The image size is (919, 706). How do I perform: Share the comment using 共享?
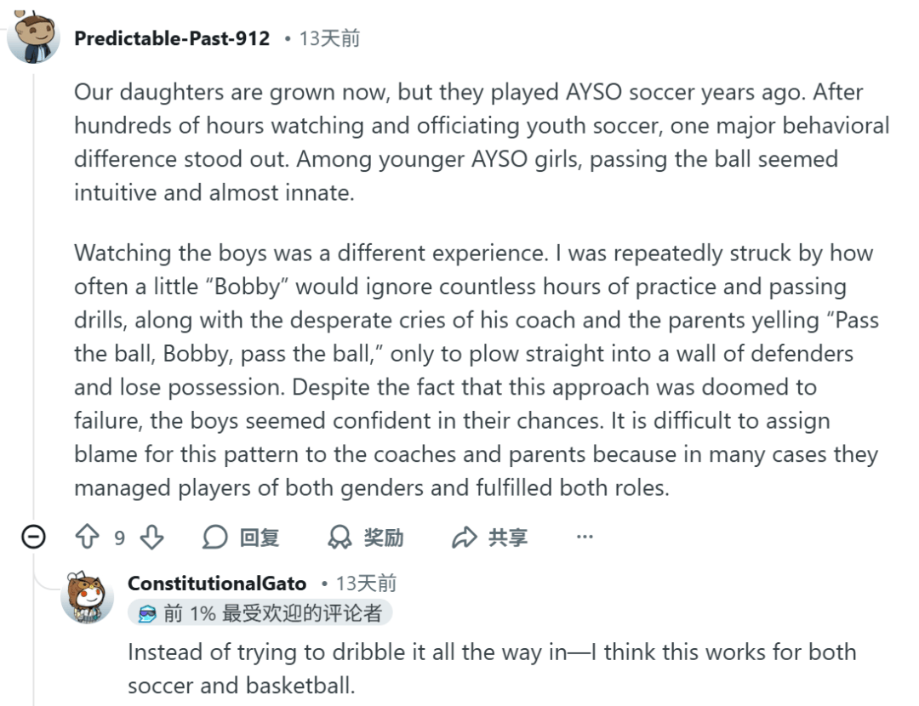490,538
